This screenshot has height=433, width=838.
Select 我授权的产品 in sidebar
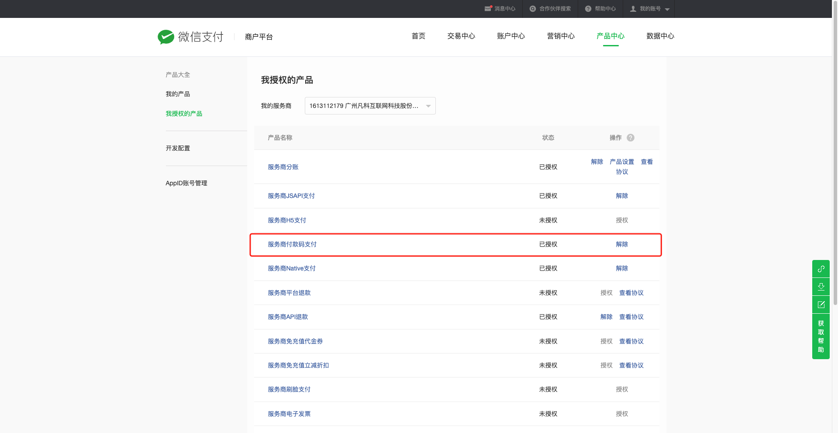[184, 114]
